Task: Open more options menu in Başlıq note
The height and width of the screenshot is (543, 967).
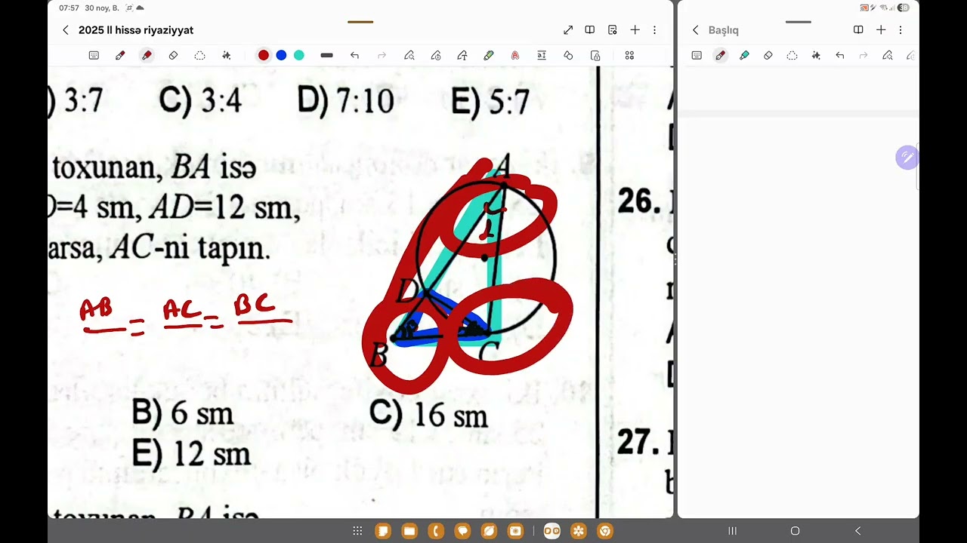Action: pos(901,30)
